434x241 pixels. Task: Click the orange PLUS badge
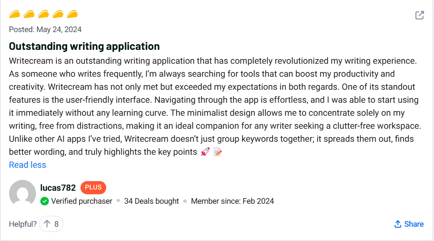93,188
